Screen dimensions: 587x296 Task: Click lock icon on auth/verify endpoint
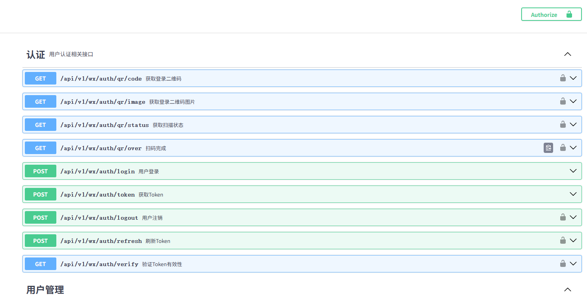563,263
